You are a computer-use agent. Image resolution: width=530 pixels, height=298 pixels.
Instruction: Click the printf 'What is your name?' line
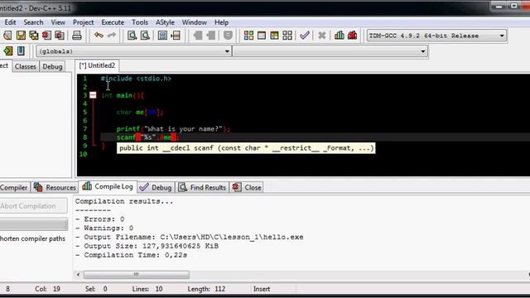tap(173, 129)
